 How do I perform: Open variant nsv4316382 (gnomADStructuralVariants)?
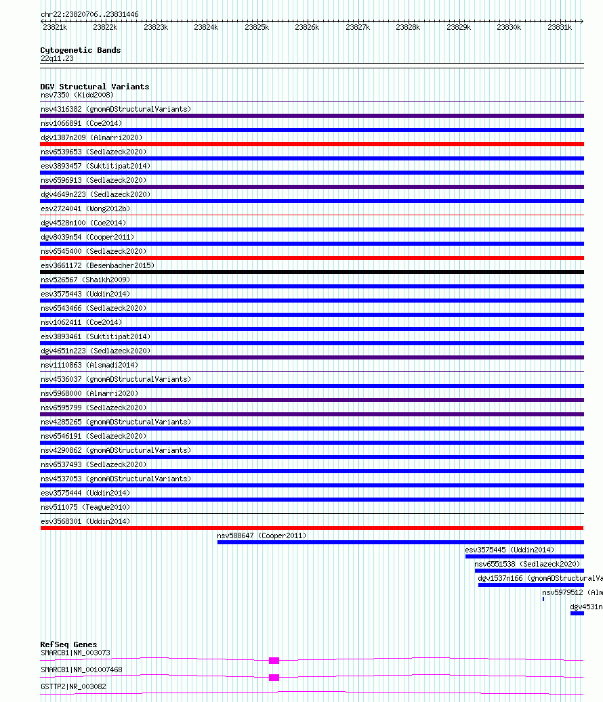[x=116, y=109]
